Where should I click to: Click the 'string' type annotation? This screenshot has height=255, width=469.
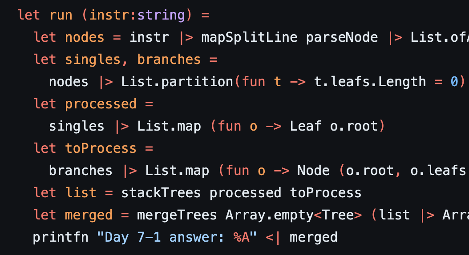coord(161,16)
